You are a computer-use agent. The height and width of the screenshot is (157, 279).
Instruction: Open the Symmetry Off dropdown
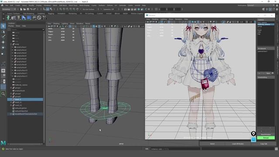tap(109, 9)
